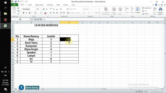Click Accounting Number Format dollar icon

tap(84, 13)
